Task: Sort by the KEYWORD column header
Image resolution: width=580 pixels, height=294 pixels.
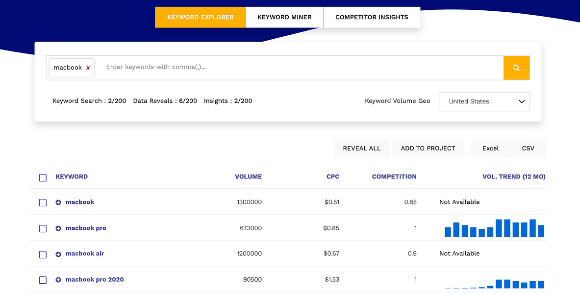Action: (x=72, y=176)
